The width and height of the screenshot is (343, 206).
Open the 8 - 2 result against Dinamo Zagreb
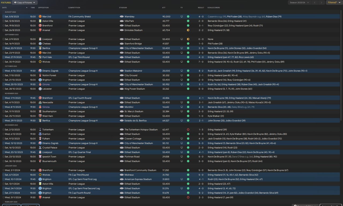coord(201,71)
